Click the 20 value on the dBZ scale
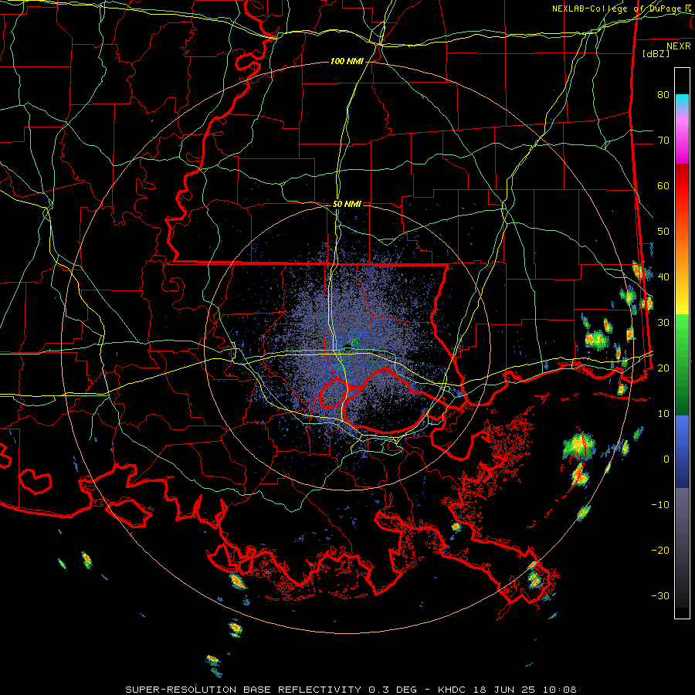 click(663, 368)
